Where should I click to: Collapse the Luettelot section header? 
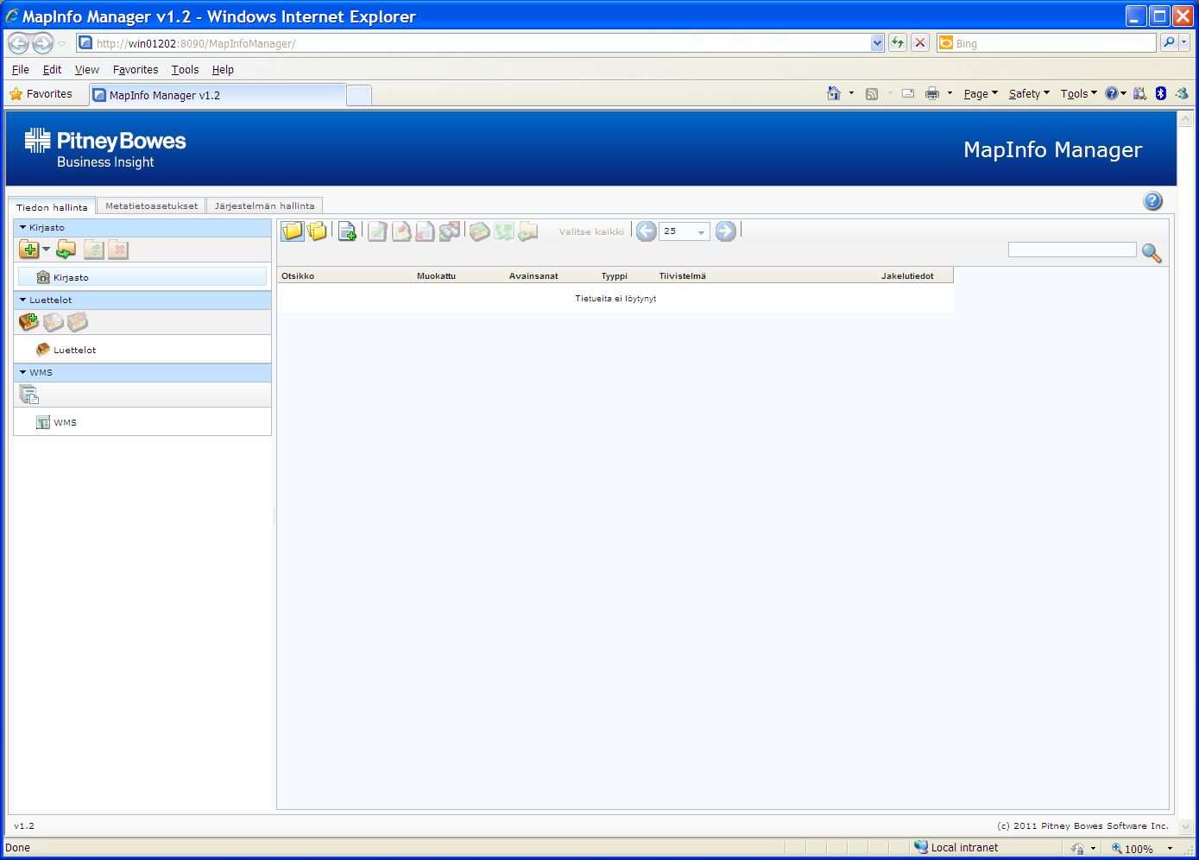[x=142, y=300]
